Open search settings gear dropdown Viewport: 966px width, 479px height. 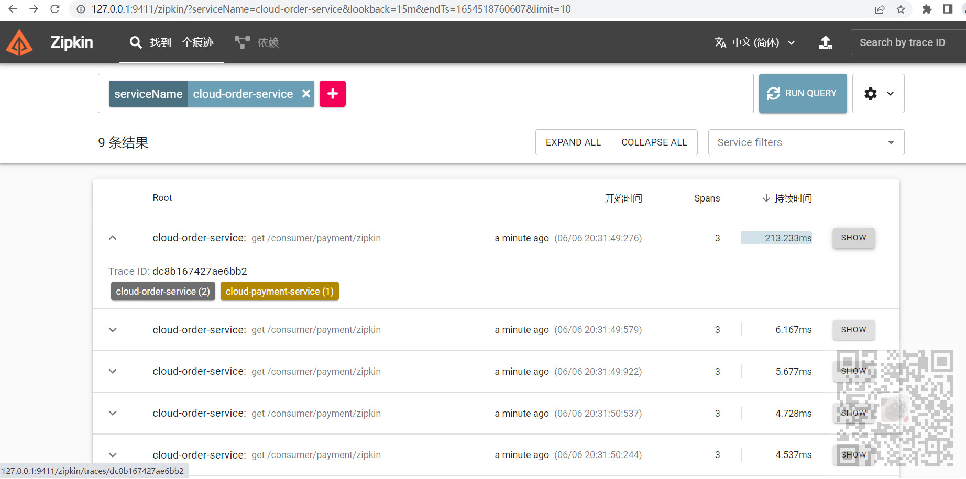click(x=879, y=94)
